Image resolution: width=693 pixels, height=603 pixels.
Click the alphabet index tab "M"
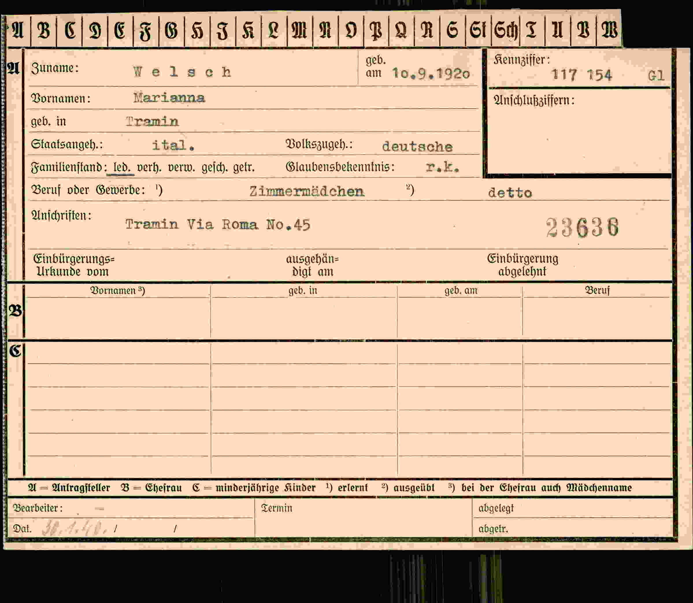click(300, 30)
